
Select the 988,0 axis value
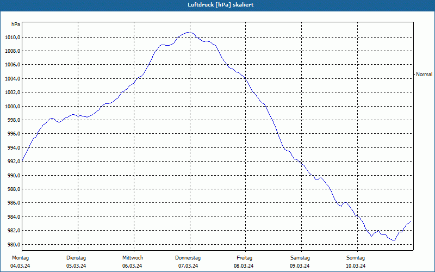coord(13,189)
